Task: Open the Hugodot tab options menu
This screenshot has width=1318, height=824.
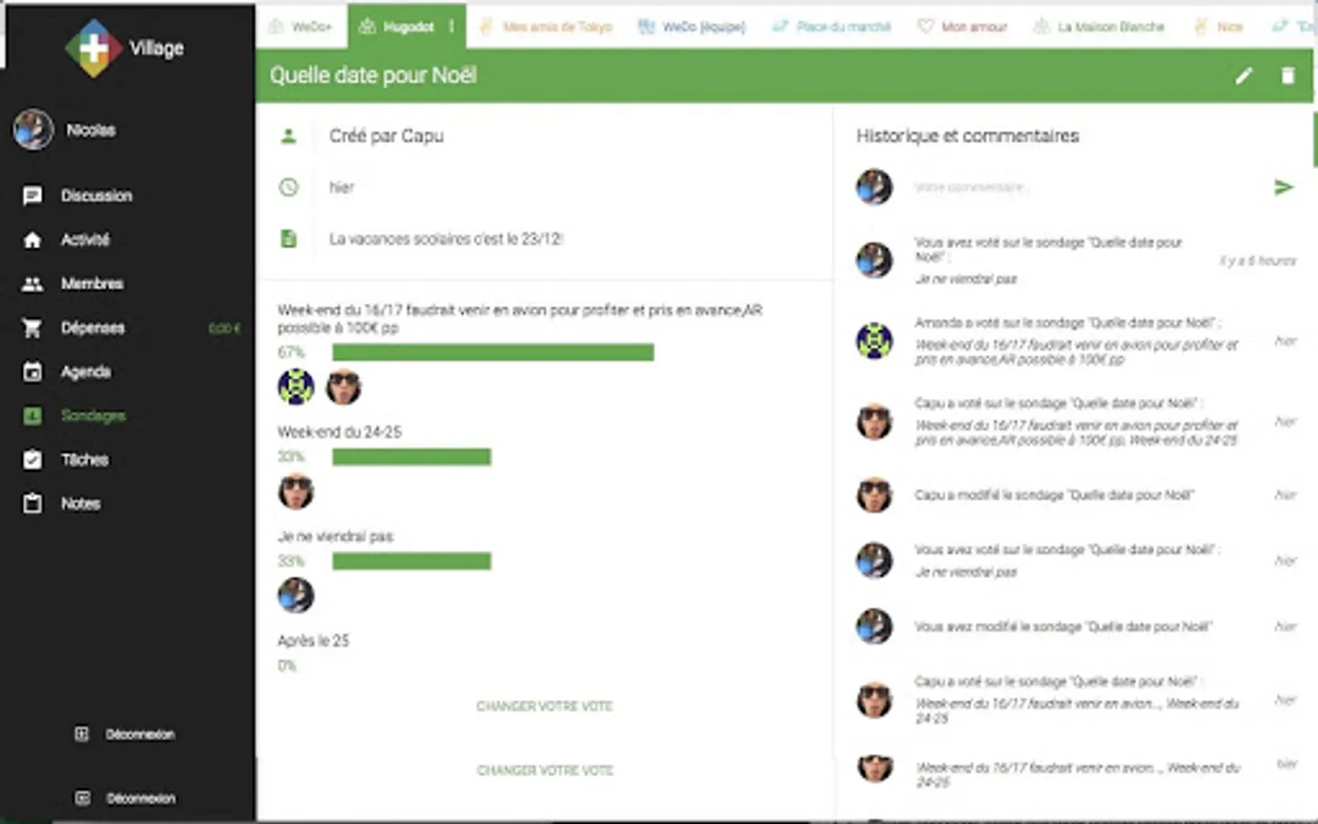Action: (451, 27)
